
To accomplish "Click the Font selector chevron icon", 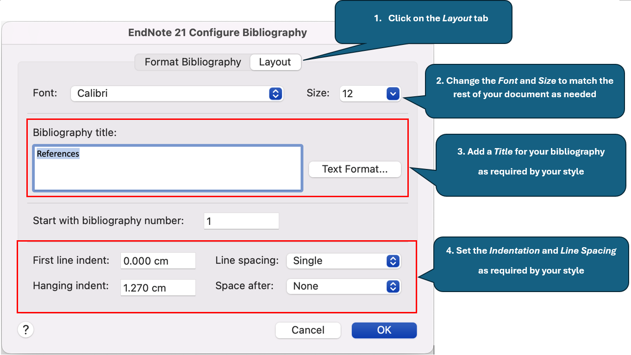I will pos(276,93).
